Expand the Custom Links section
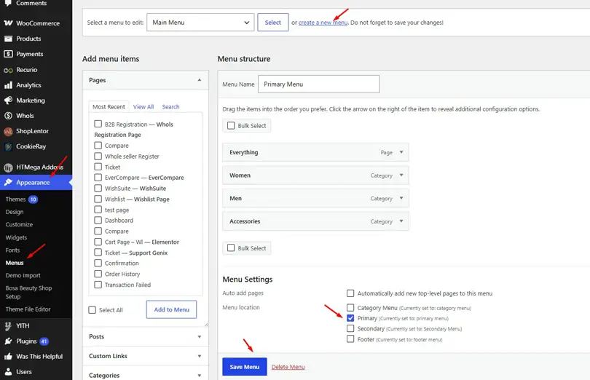Screen dimensions: 590x380 [x=145, y=356]
